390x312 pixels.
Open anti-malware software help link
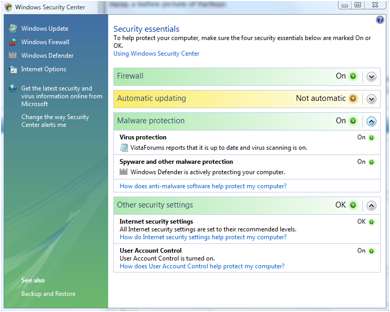click(203, 186)
